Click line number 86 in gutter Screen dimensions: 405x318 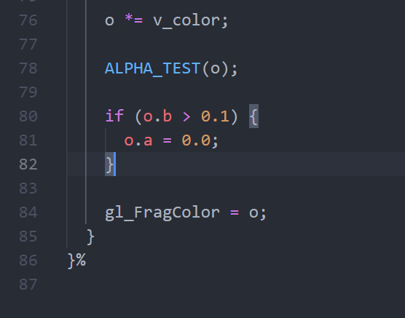click(28, 261)
